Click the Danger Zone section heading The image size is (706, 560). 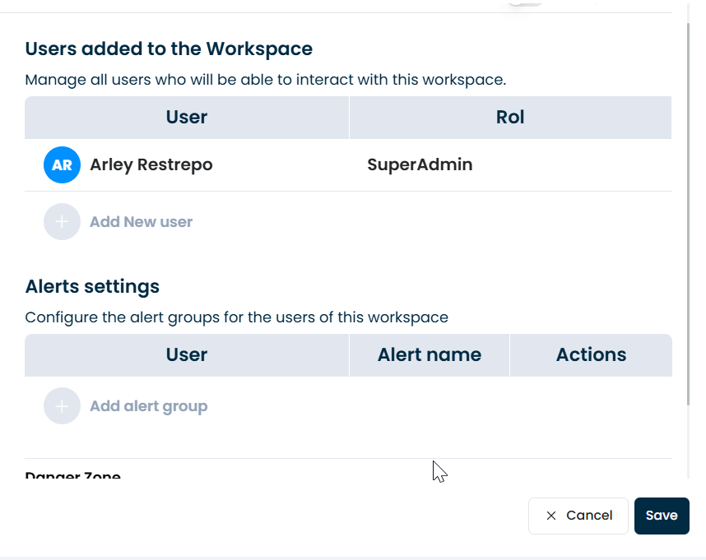tap(73, 476)
